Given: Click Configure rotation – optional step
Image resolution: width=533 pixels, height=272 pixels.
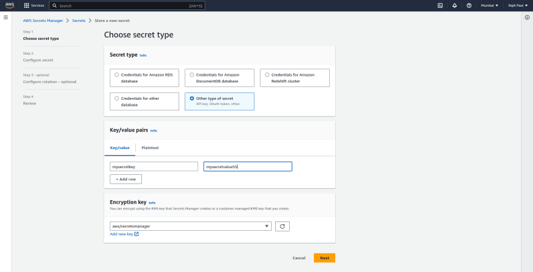Looking at the screenshot, I should point(49,82).
